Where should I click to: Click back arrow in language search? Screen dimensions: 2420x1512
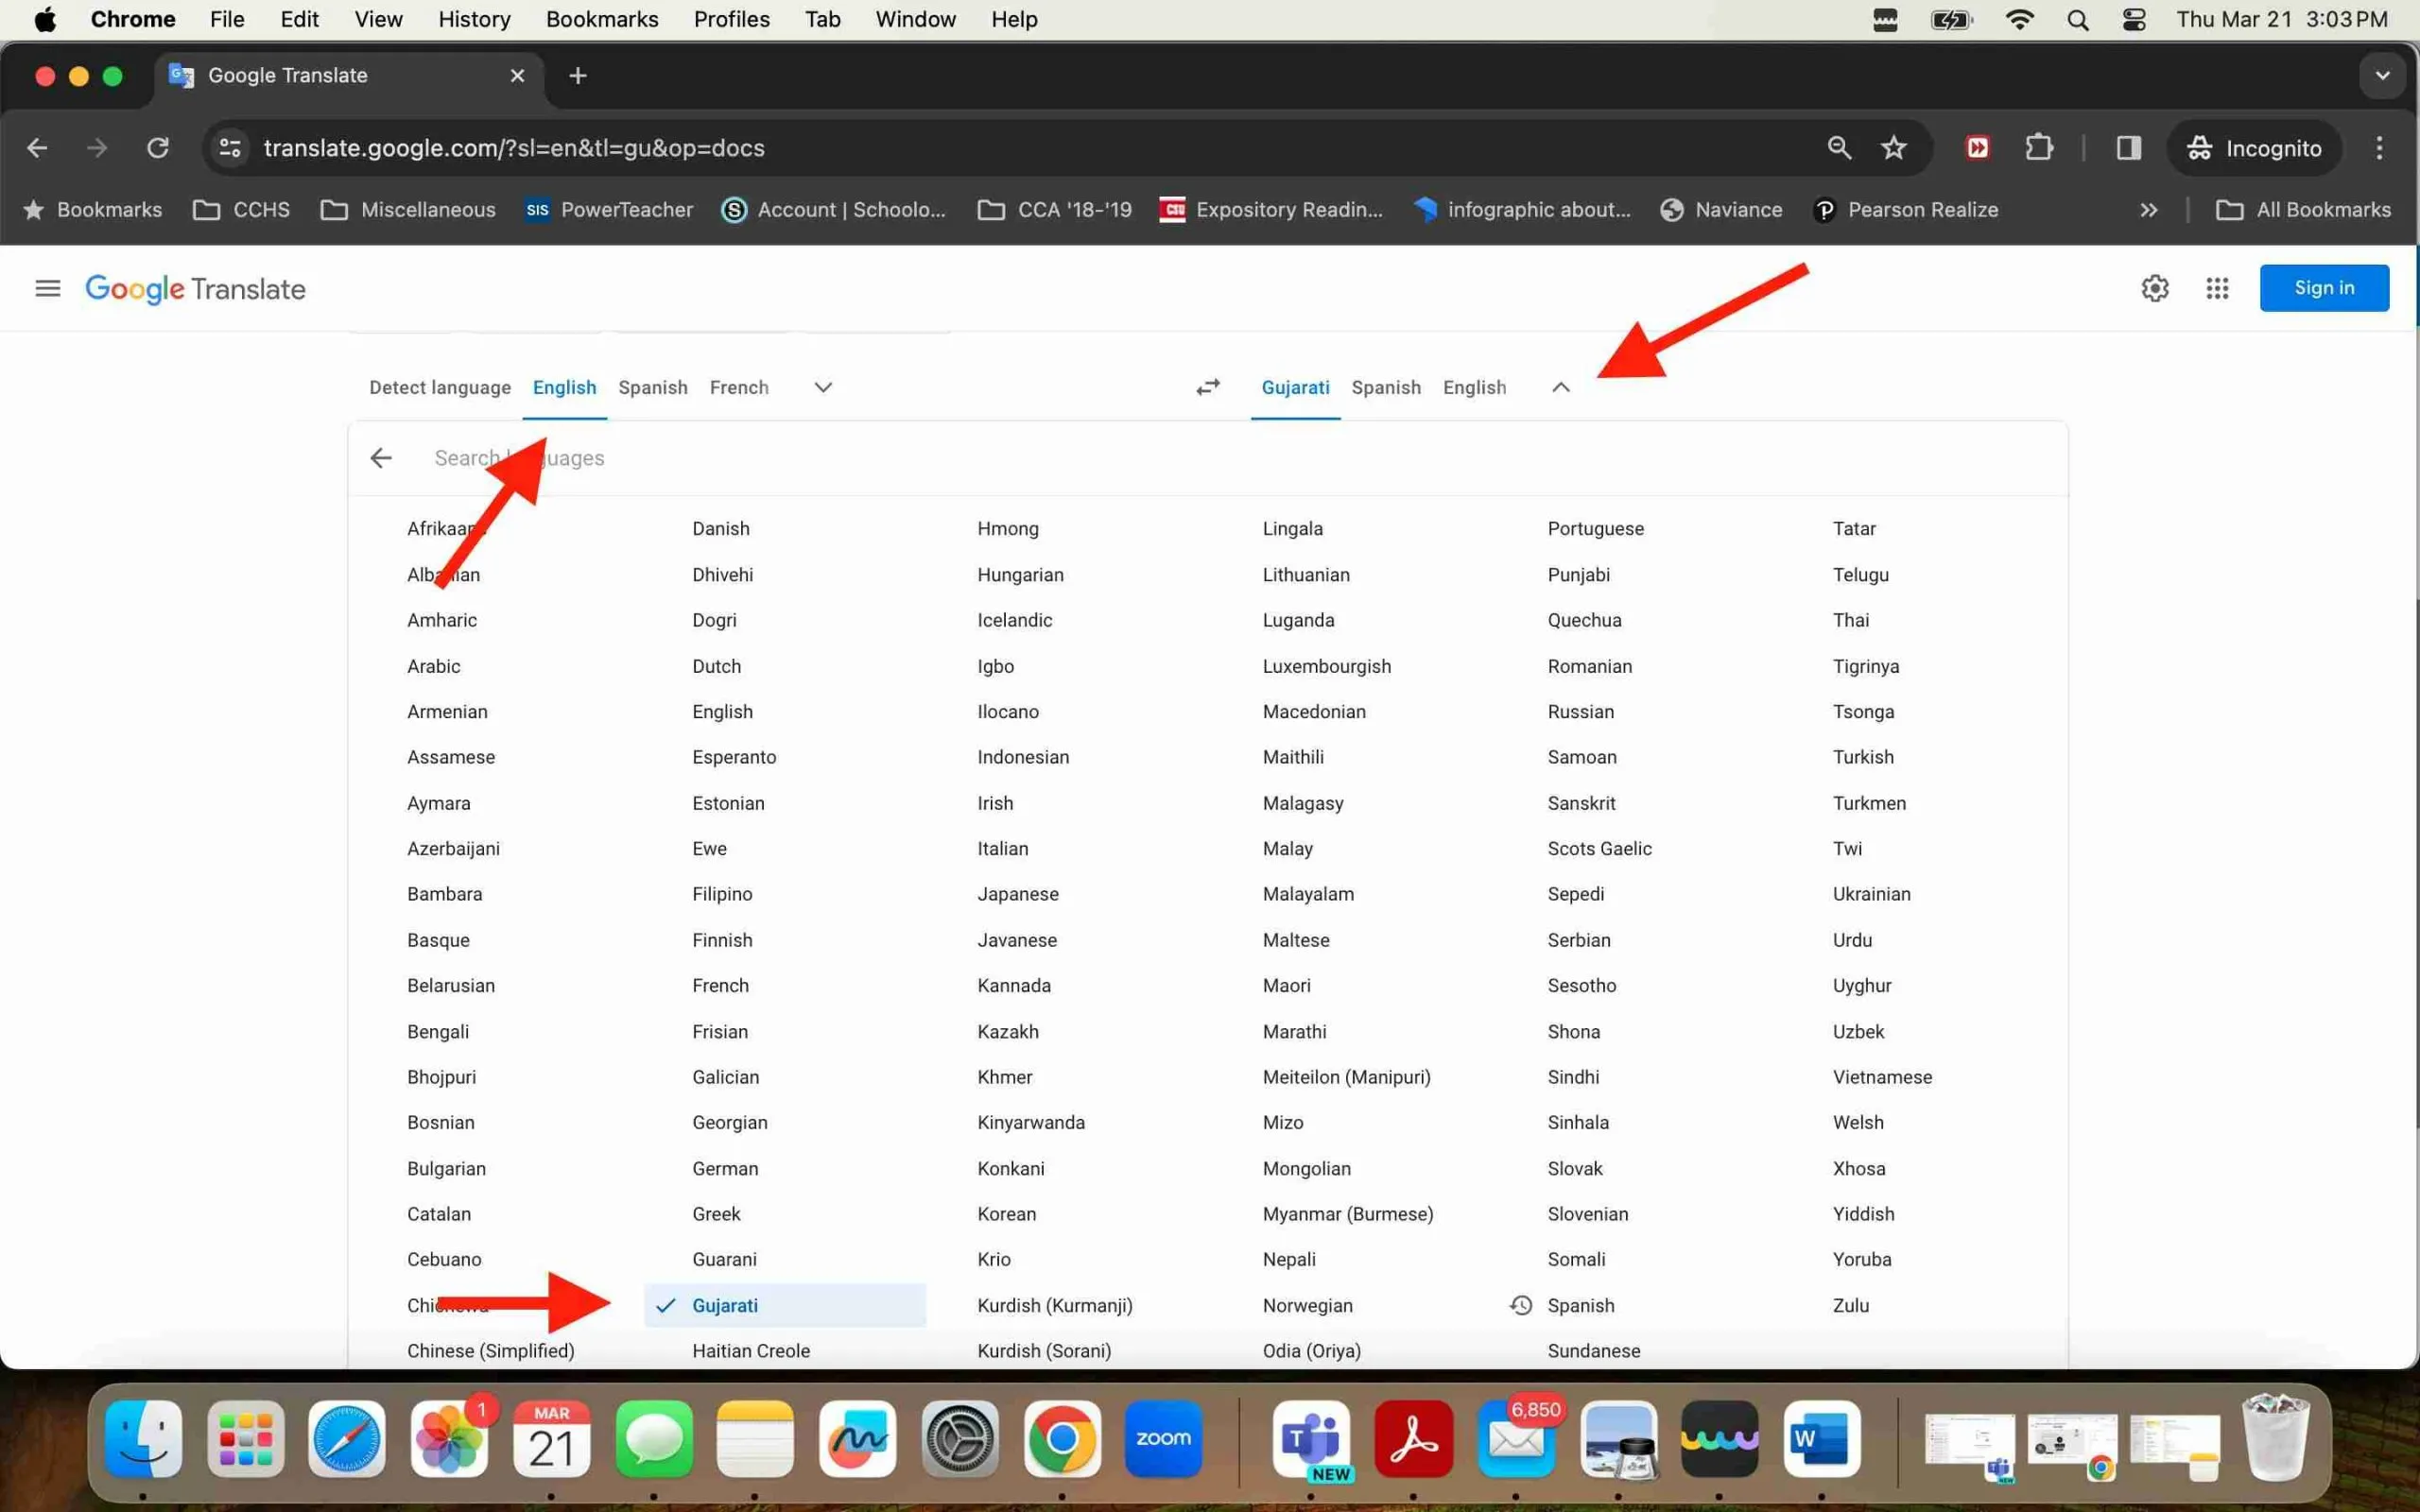(381, 458)
